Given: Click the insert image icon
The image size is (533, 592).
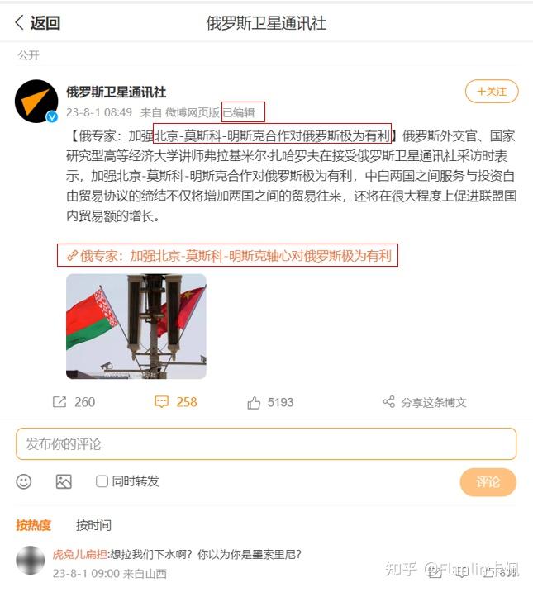Looking at the screenshot, I should click(64, 481).
